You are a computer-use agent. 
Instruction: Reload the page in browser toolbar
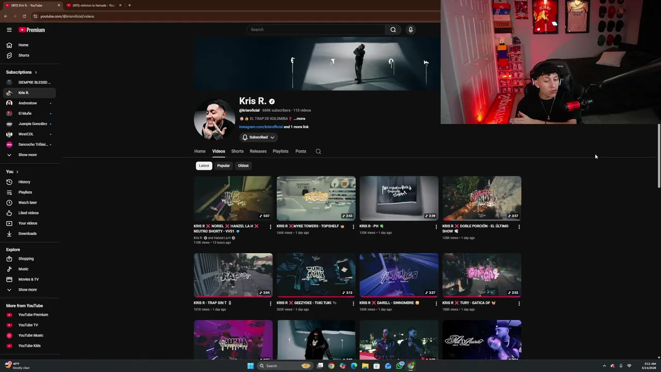(x=24, y=16)
